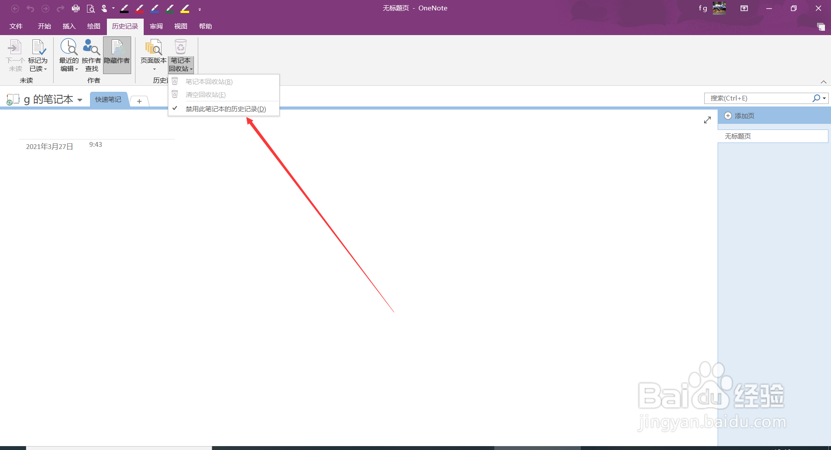Open Print Preview icon

point(90,9)
